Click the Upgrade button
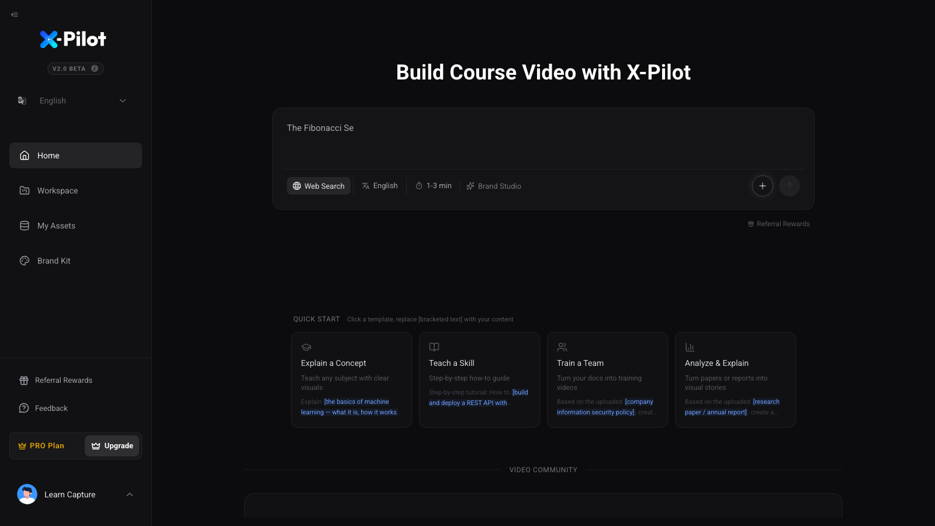Image resolution: width=935 pixels, height=526 pixels. tap(112, 445)
